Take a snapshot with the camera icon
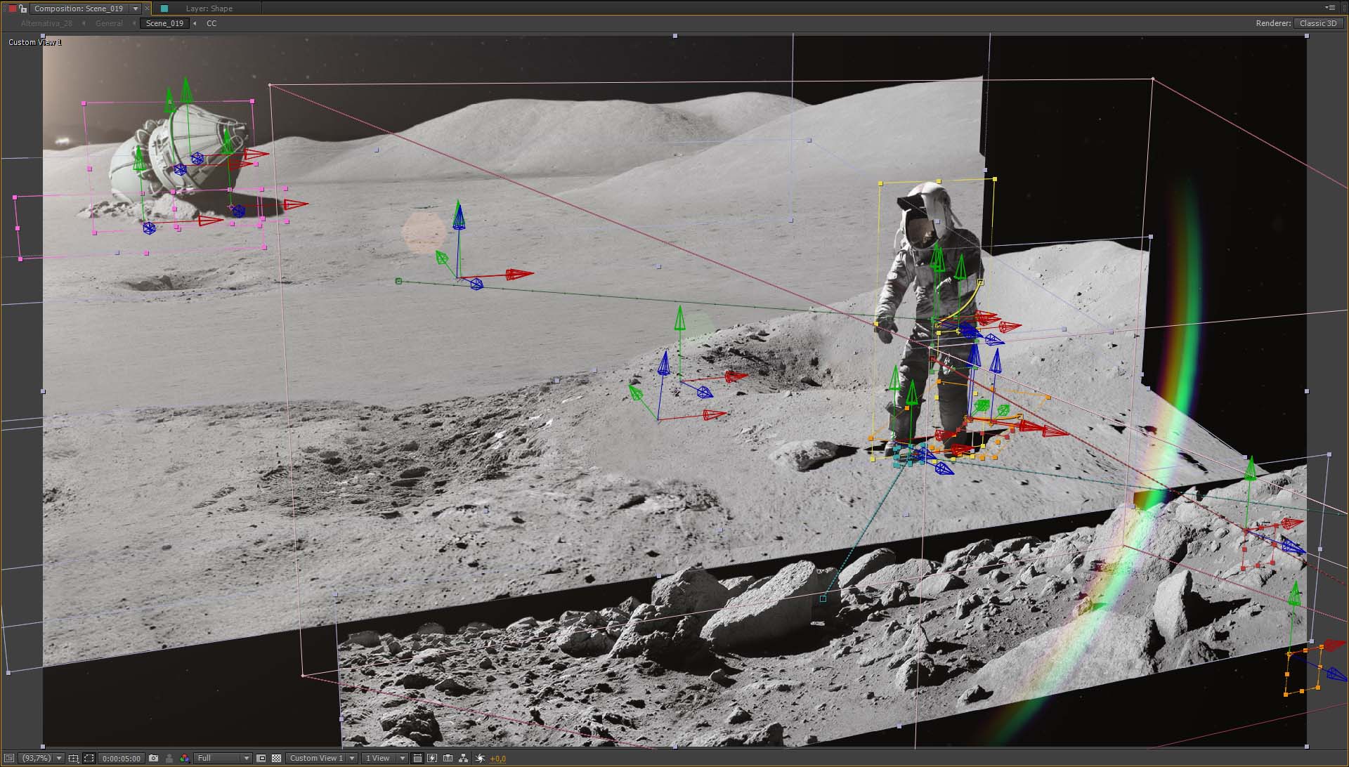 click(x=153, y=759)
